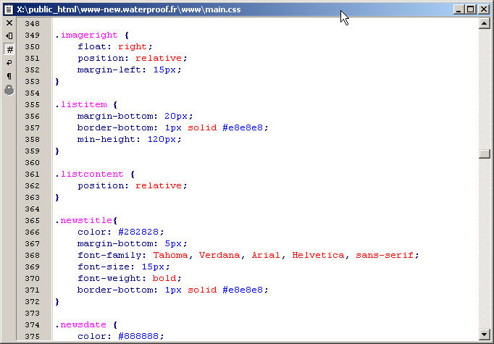Click 'border-bottom' declaration on line 357

(172, 127)
